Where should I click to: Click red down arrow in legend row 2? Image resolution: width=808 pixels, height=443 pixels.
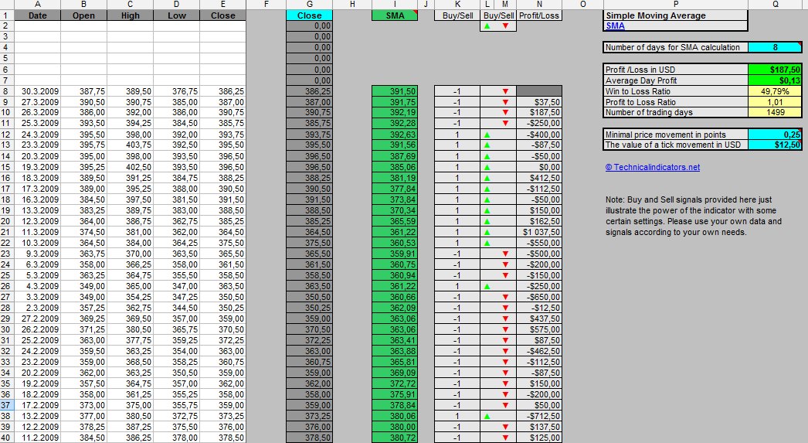(x=505, y=26)
